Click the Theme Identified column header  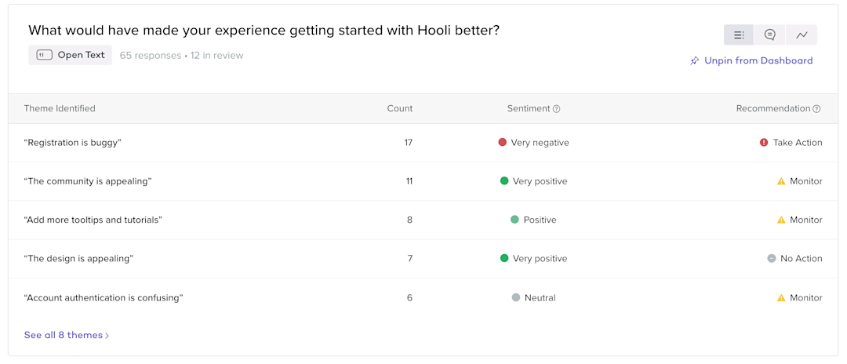(60, 109)
